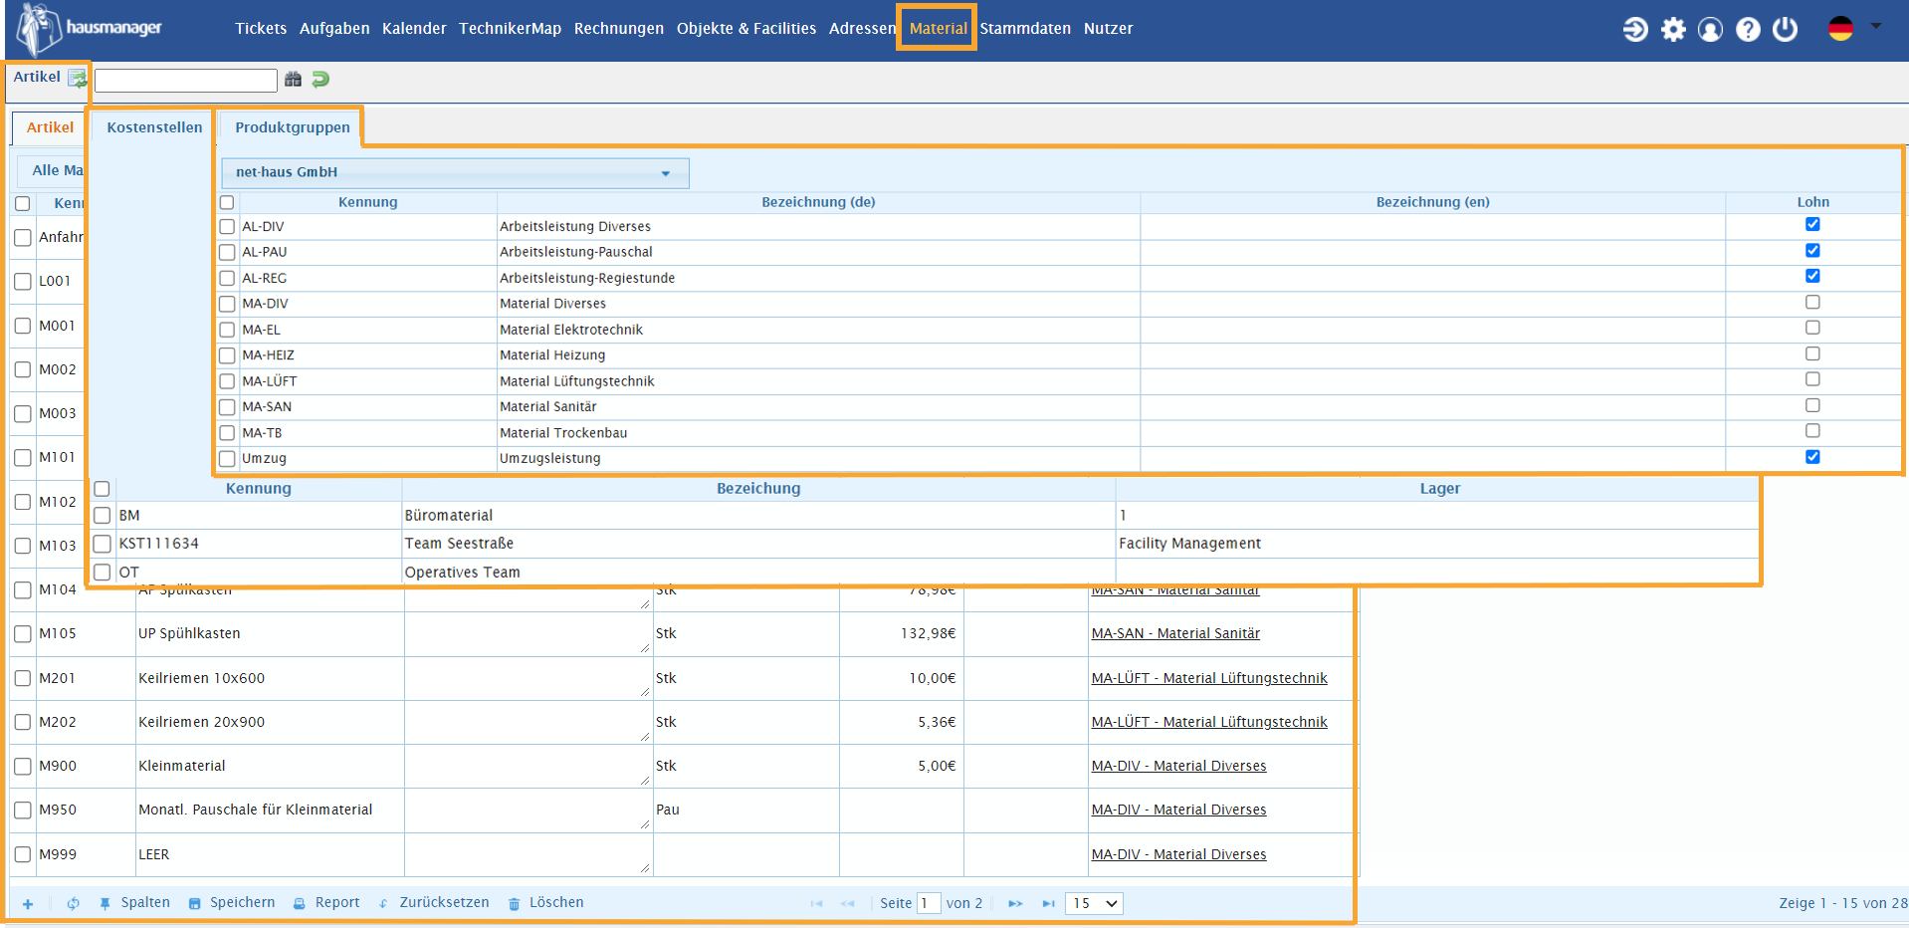The image size is (1909, 928).
Task: Open the Material menu
Action: click(x=938, y=29)
